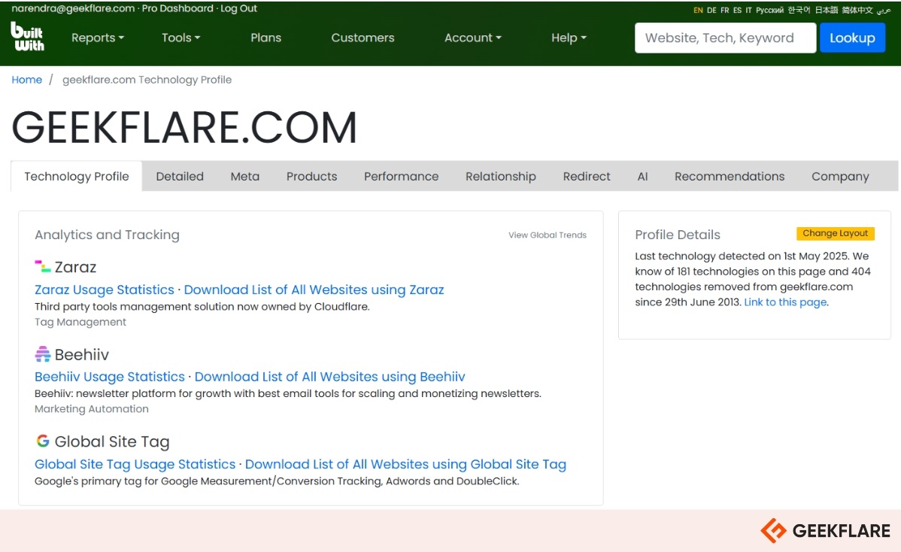
Task: Switch language to EN
Action: (698, 11)
